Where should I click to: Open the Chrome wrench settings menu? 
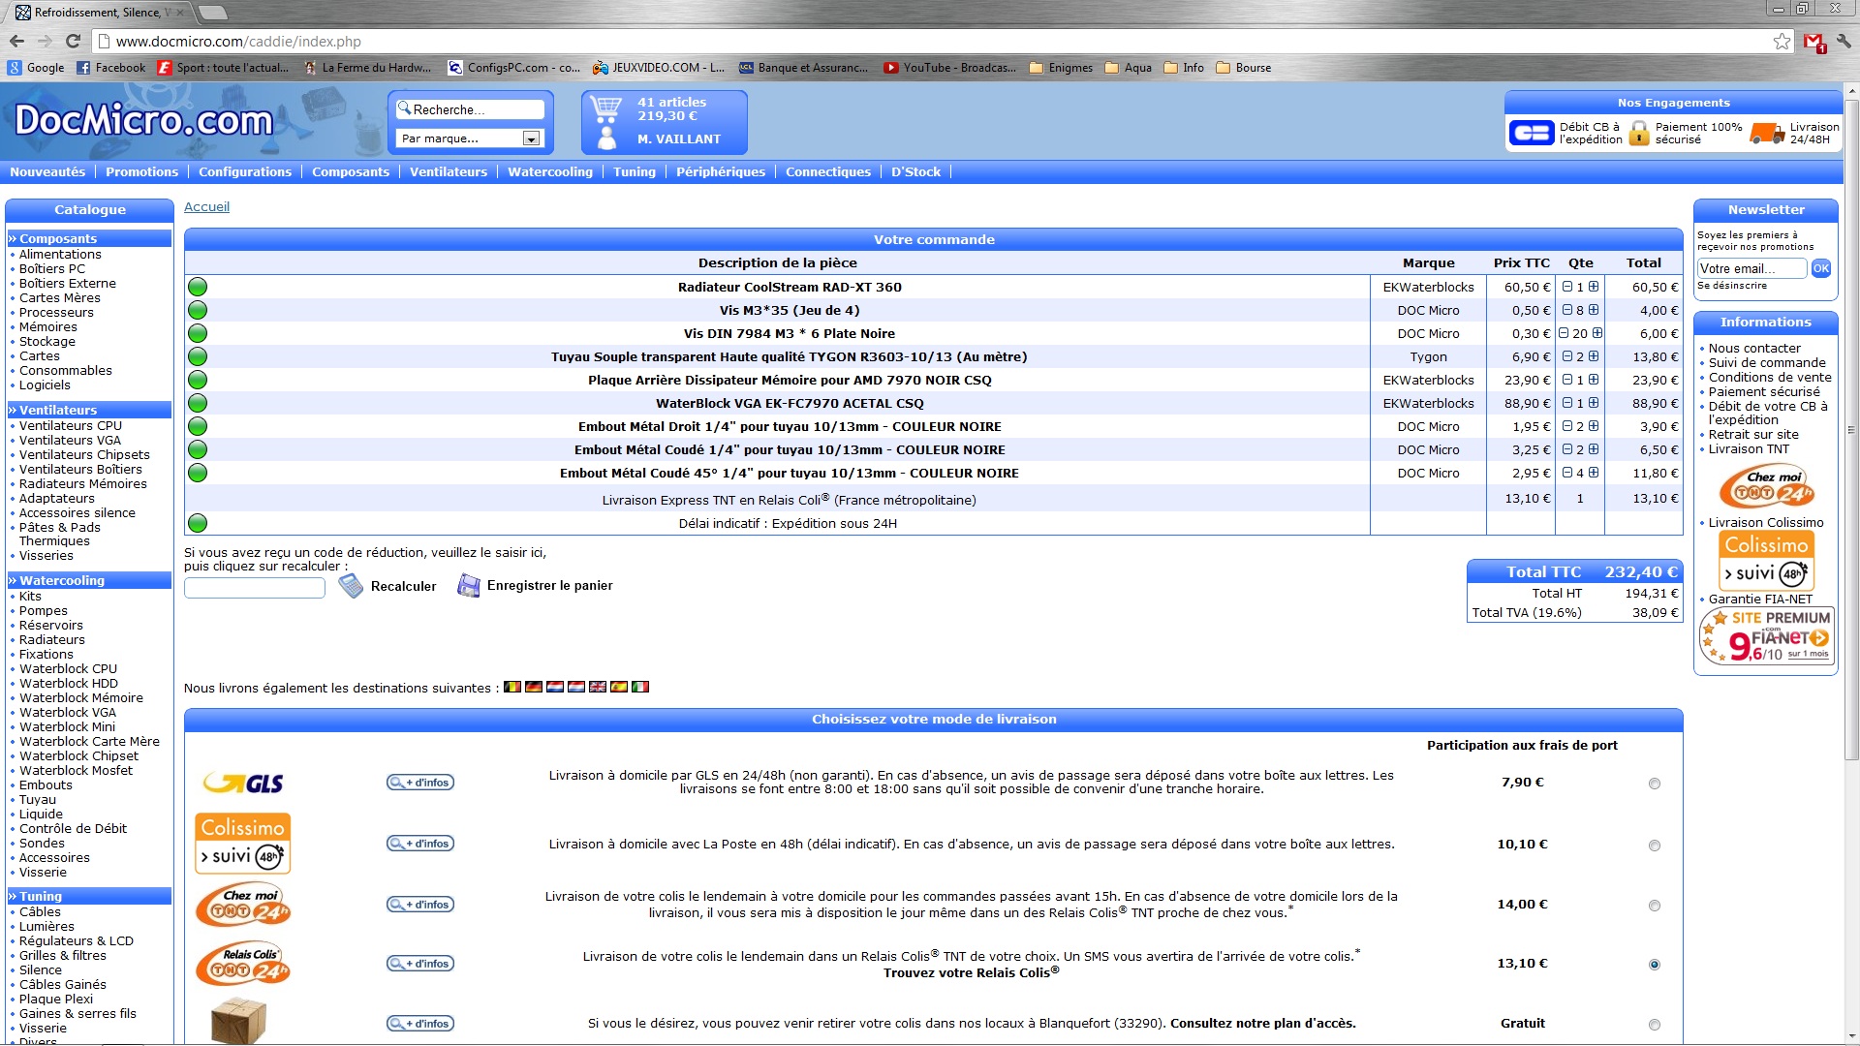pyautogui.click(x=1843, y=41)
